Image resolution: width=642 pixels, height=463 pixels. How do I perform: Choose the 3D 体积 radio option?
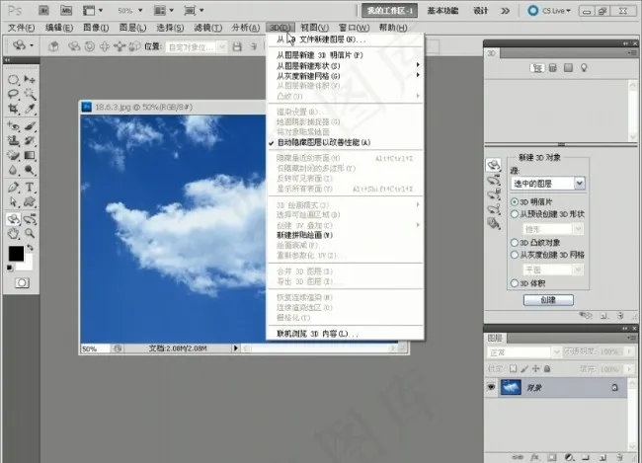[x=514, y=282]
